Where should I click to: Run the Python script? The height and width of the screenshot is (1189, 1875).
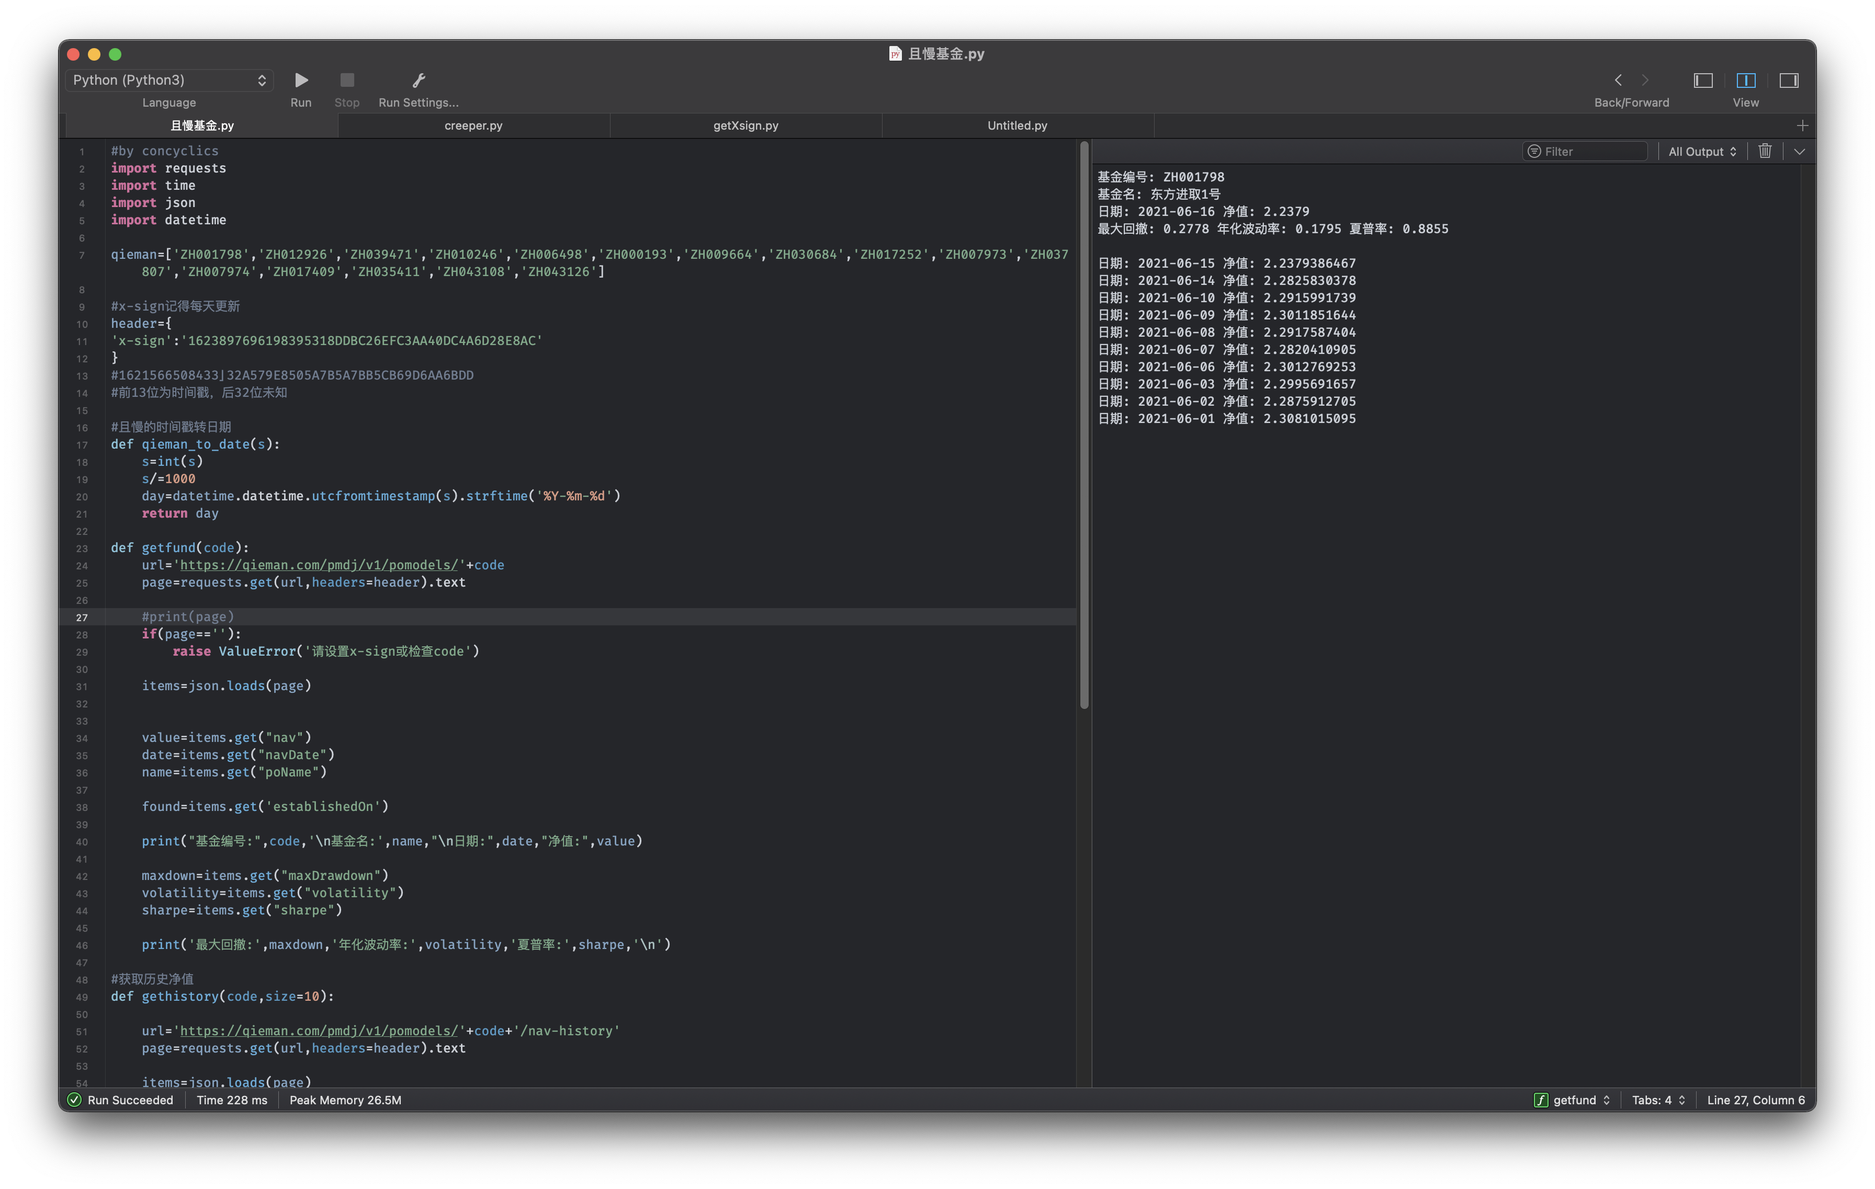coord(301,80)
